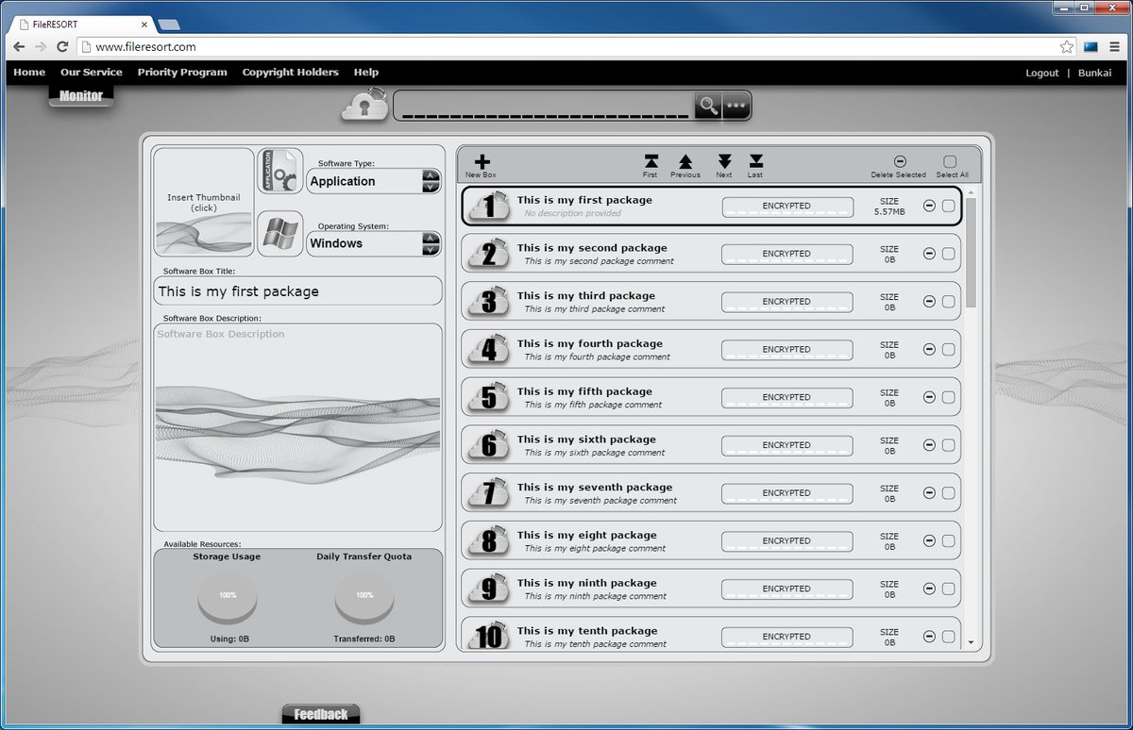Jump to the Last package page

tap(755, 161)
